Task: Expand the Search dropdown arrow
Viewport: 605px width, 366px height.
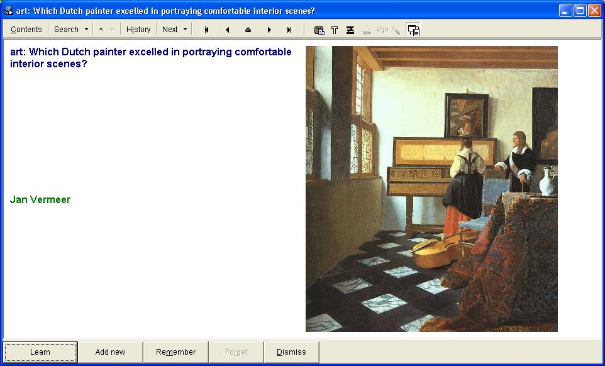Action: [86, 30]
